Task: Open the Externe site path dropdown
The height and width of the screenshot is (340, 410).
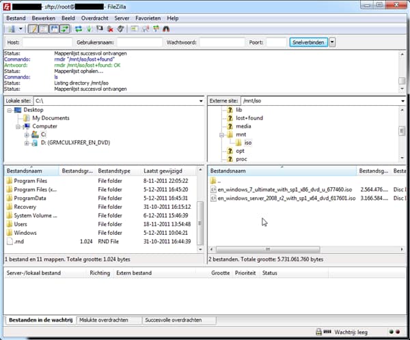Action: [402, 101]
